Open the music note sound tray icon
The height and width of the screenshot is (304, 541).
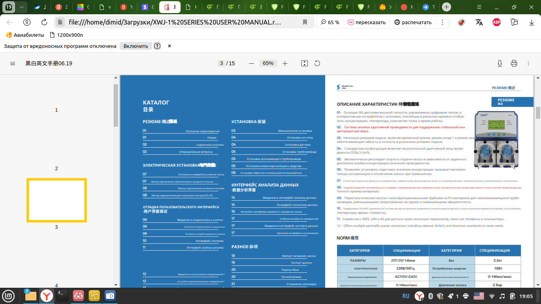pyautogui.click(x=502, y=296)
